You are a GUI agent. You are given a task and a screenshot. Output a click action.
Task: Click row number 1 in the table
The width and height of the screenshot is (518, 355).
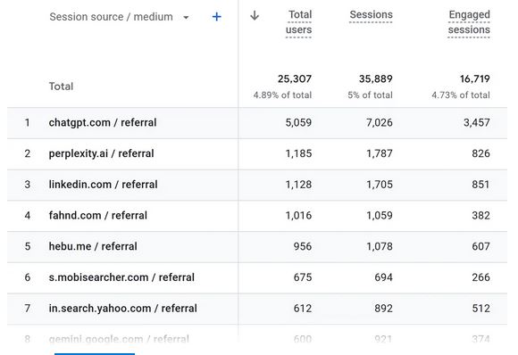(28, 123)
